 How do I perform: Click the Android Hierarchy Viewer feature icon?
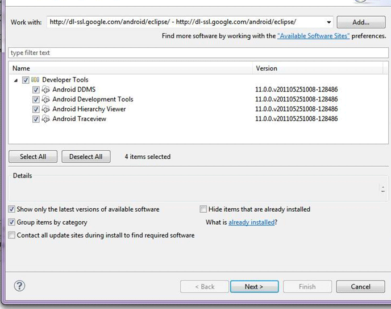[45, 109]
